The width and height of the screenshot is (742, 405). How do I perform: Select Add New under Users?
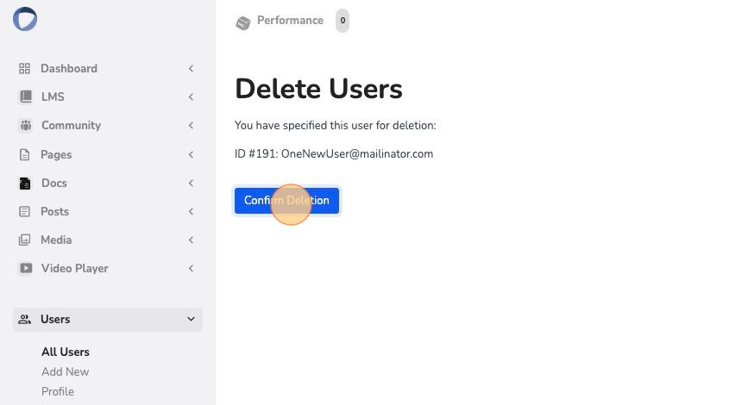(66, 372)
